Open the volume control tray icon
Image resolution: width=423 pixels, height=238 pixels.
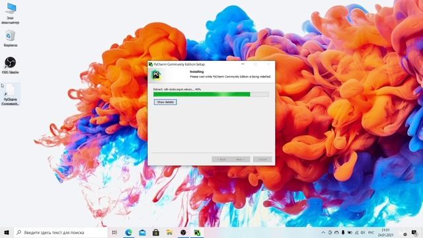(x=363, y=232)
